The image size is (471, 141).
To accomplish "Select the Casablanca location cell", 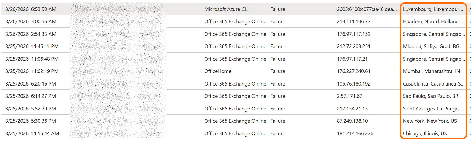I will pyautogui.click(x=433, y=84).
